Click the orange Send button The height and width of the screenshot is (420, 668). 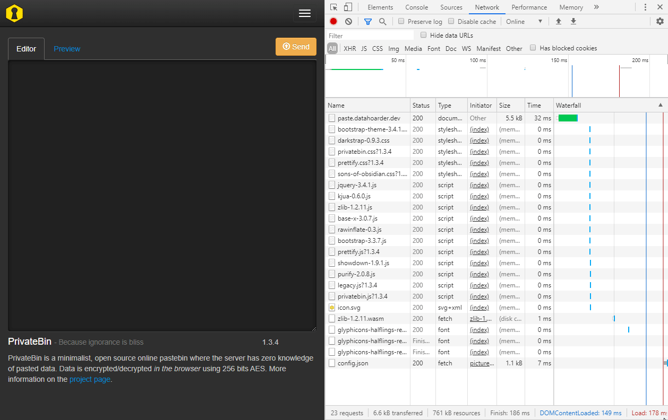(296, 47)
